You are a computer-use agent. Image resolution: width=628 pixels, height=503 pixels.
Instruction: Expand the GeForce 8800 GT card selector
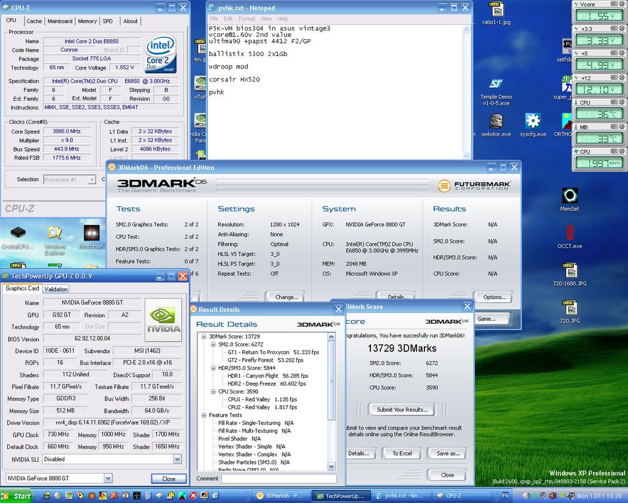tap(108, 478)
